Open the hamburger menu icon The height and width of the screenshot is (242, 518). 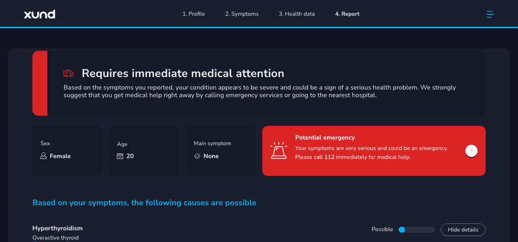[x=490, y=14]
